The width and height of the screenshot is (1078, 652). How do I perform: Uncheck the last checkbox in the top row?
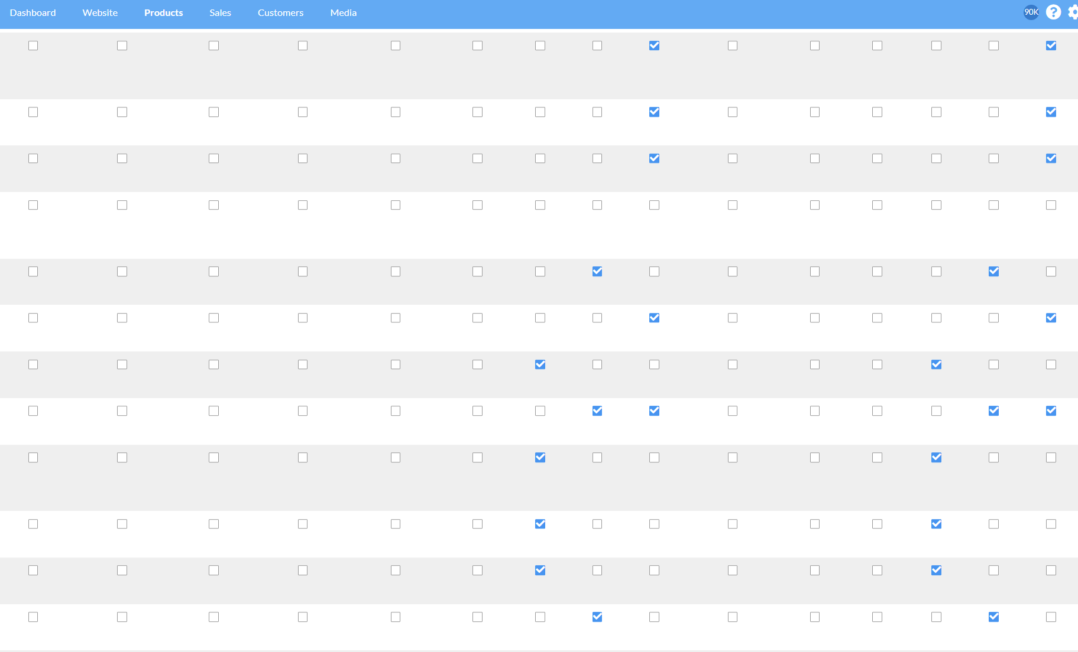[1051, 45]
